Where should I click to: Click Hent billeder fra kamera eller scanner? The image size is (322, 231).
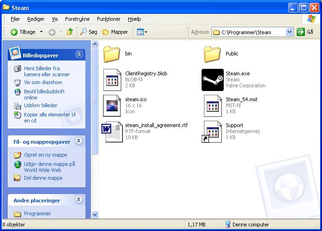pyautogui.click(x=47, y=71)
